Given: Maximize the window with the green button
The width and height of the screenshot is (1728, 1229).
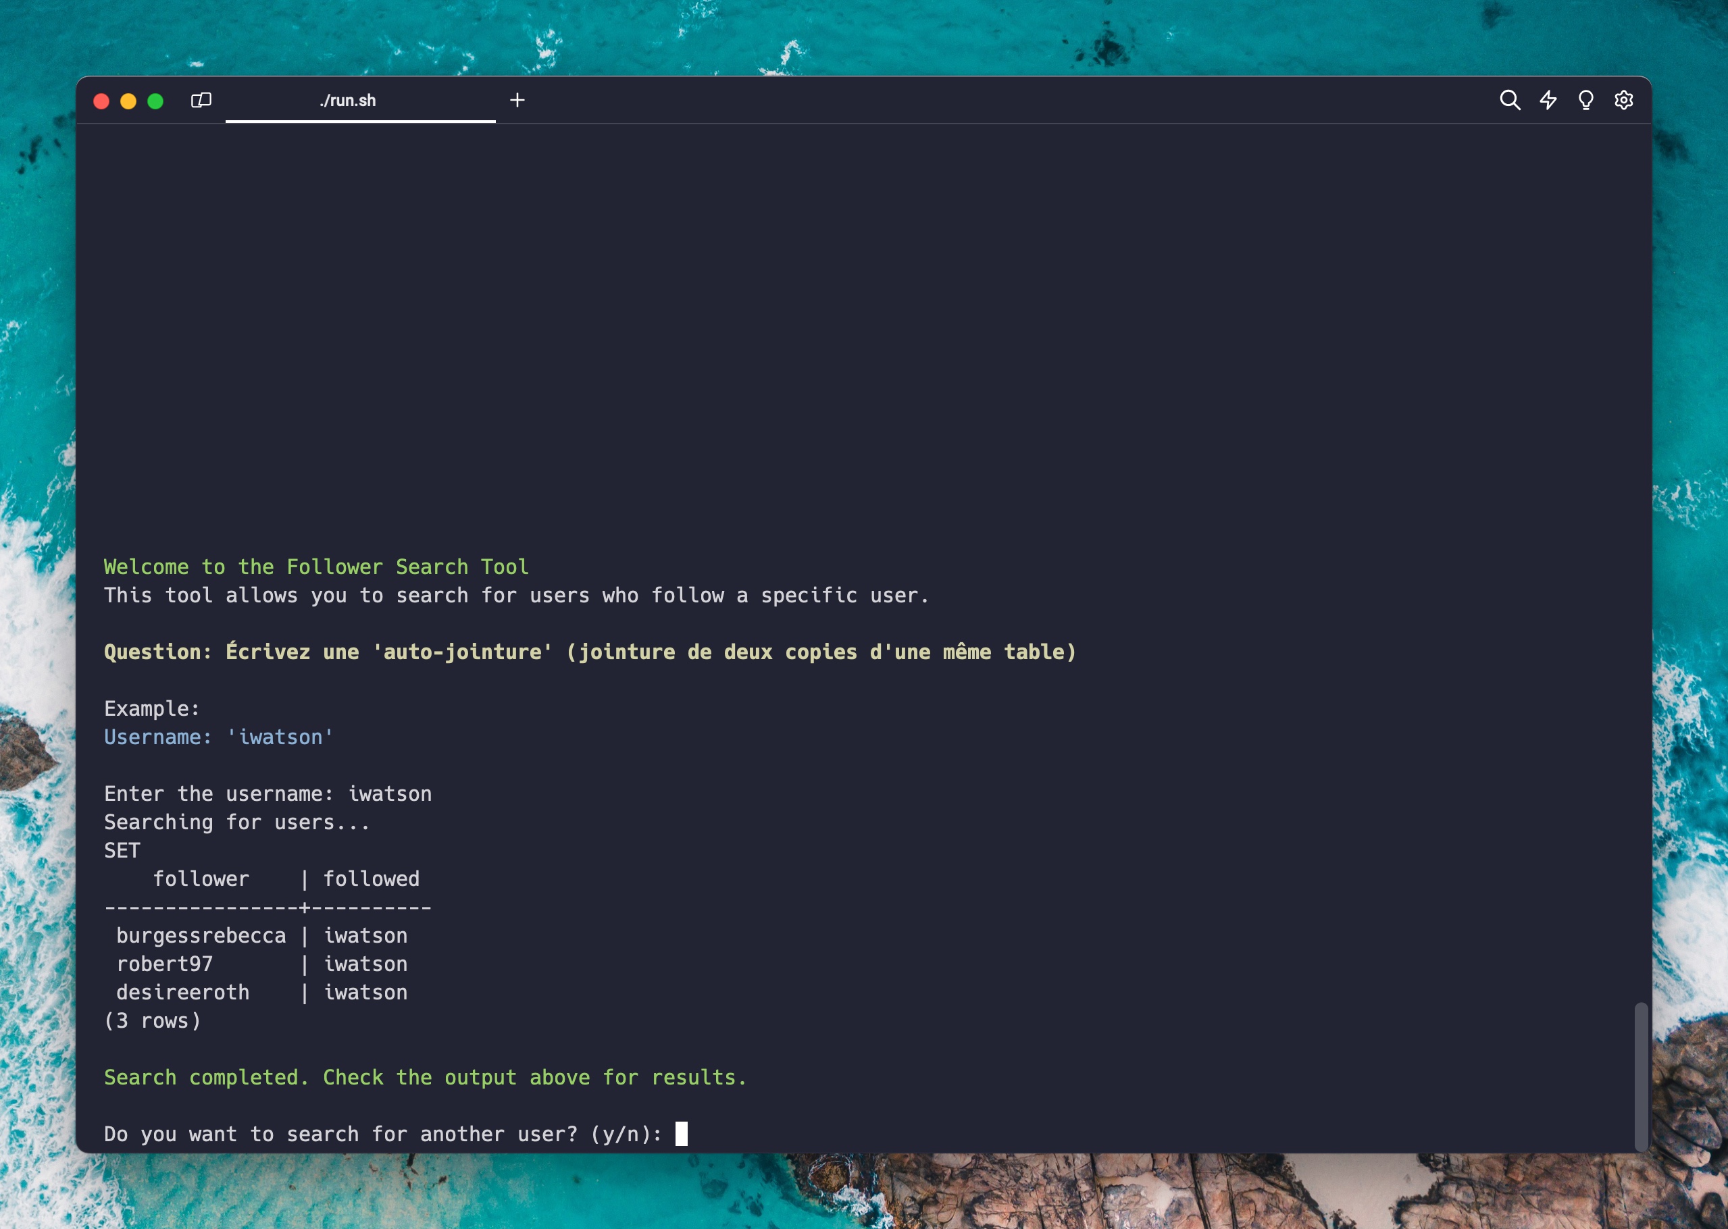Looking at the screenshot, I should point(155,101).
